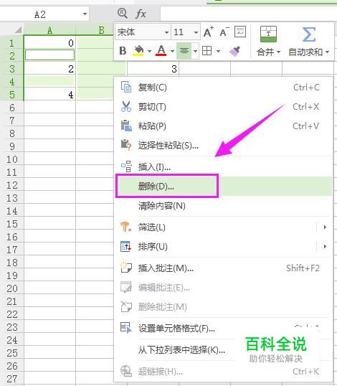Open the 自动求和 dropdown arrow
Image resolution: width=337 pixels, height=386 pixels.
point(327,52)
